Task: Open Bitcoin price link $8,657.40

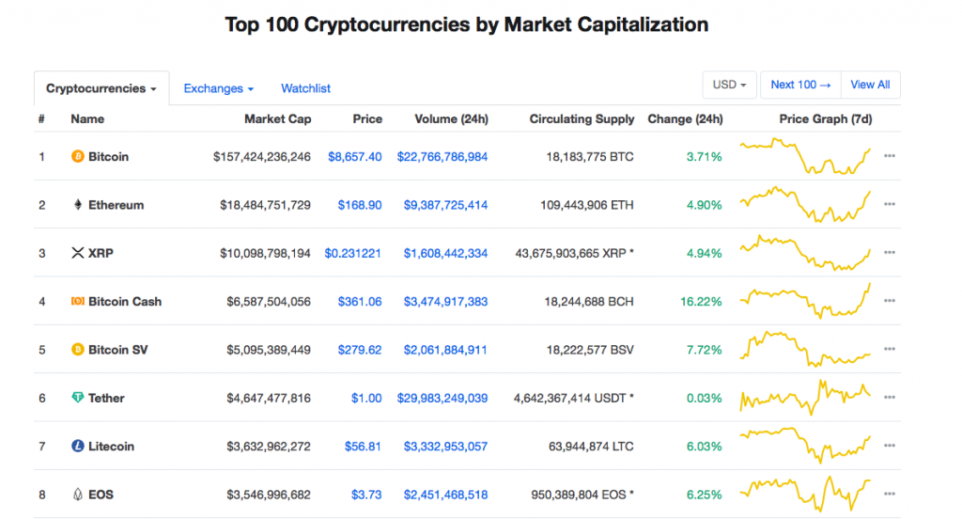Action: 354,157
